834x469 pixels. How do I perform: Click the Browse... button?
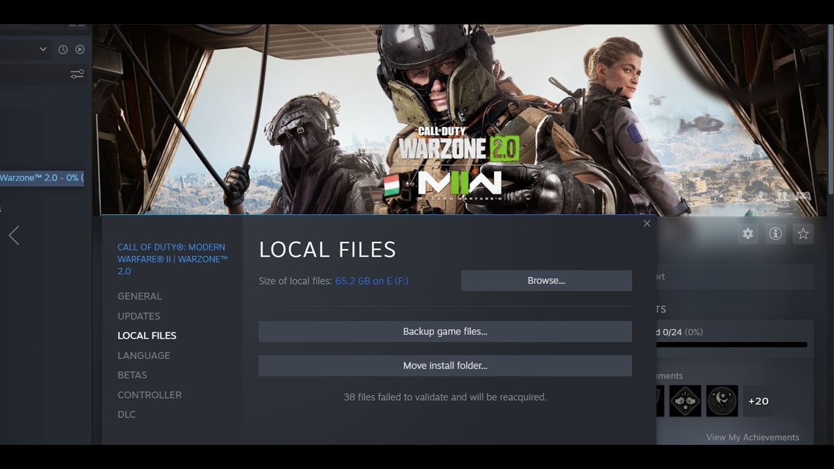point(546,281)
